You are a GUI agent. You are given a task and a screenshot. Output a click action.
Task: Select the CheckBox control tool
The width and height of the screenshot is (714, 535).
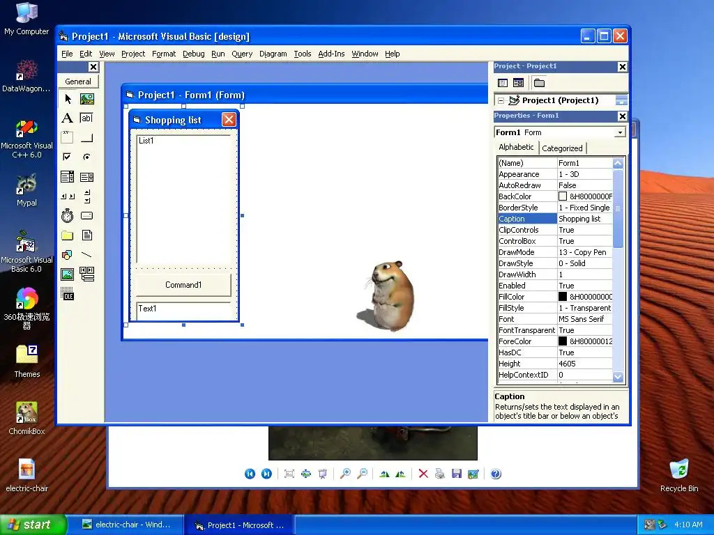tap(68, 157)
